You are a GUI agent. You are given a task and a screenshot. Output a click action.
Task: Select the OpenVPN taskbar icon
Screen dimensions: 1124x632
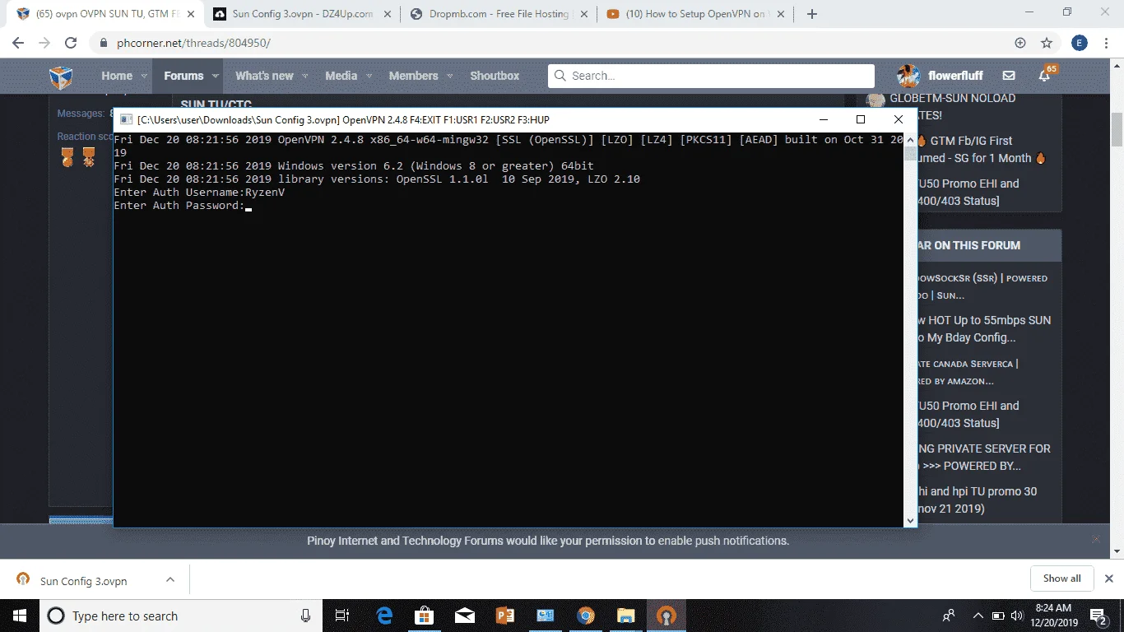coord(667,616)
